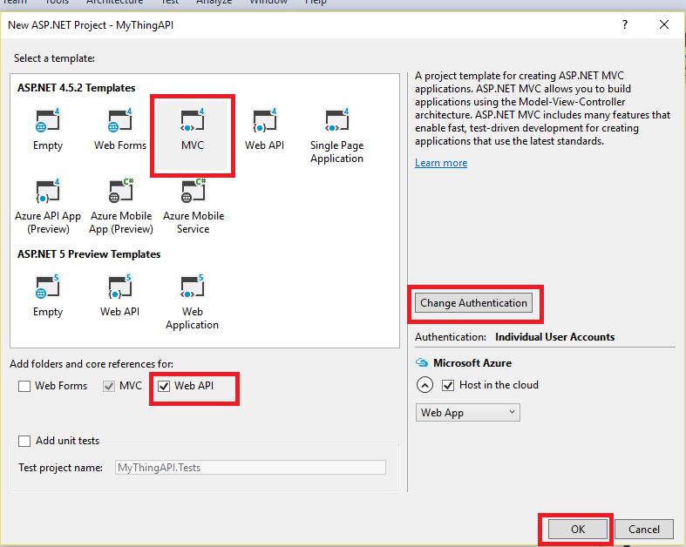
Task: Select the ASP.NET 5 Preview Web API template
Action: (120, 296)
